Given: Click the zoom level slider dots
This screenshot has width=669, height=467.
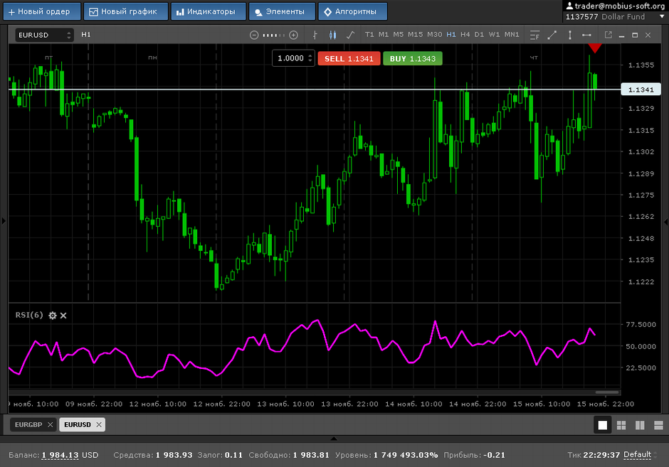Looking at the screenshot, I should (273, 35).
